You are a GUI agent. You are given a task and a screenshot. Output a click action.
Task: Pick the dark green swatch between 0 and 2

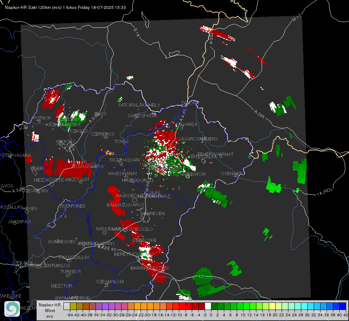214,306
